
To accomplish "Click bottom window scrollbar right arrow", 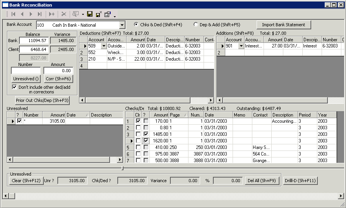I will tap(341, 196).
